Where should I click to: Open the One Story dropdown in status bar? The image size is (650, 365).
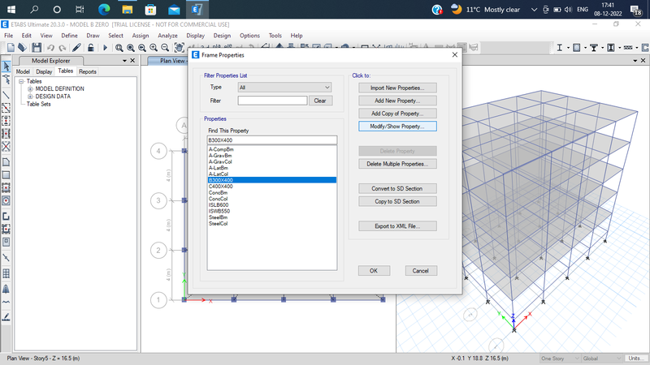[560, 359]
